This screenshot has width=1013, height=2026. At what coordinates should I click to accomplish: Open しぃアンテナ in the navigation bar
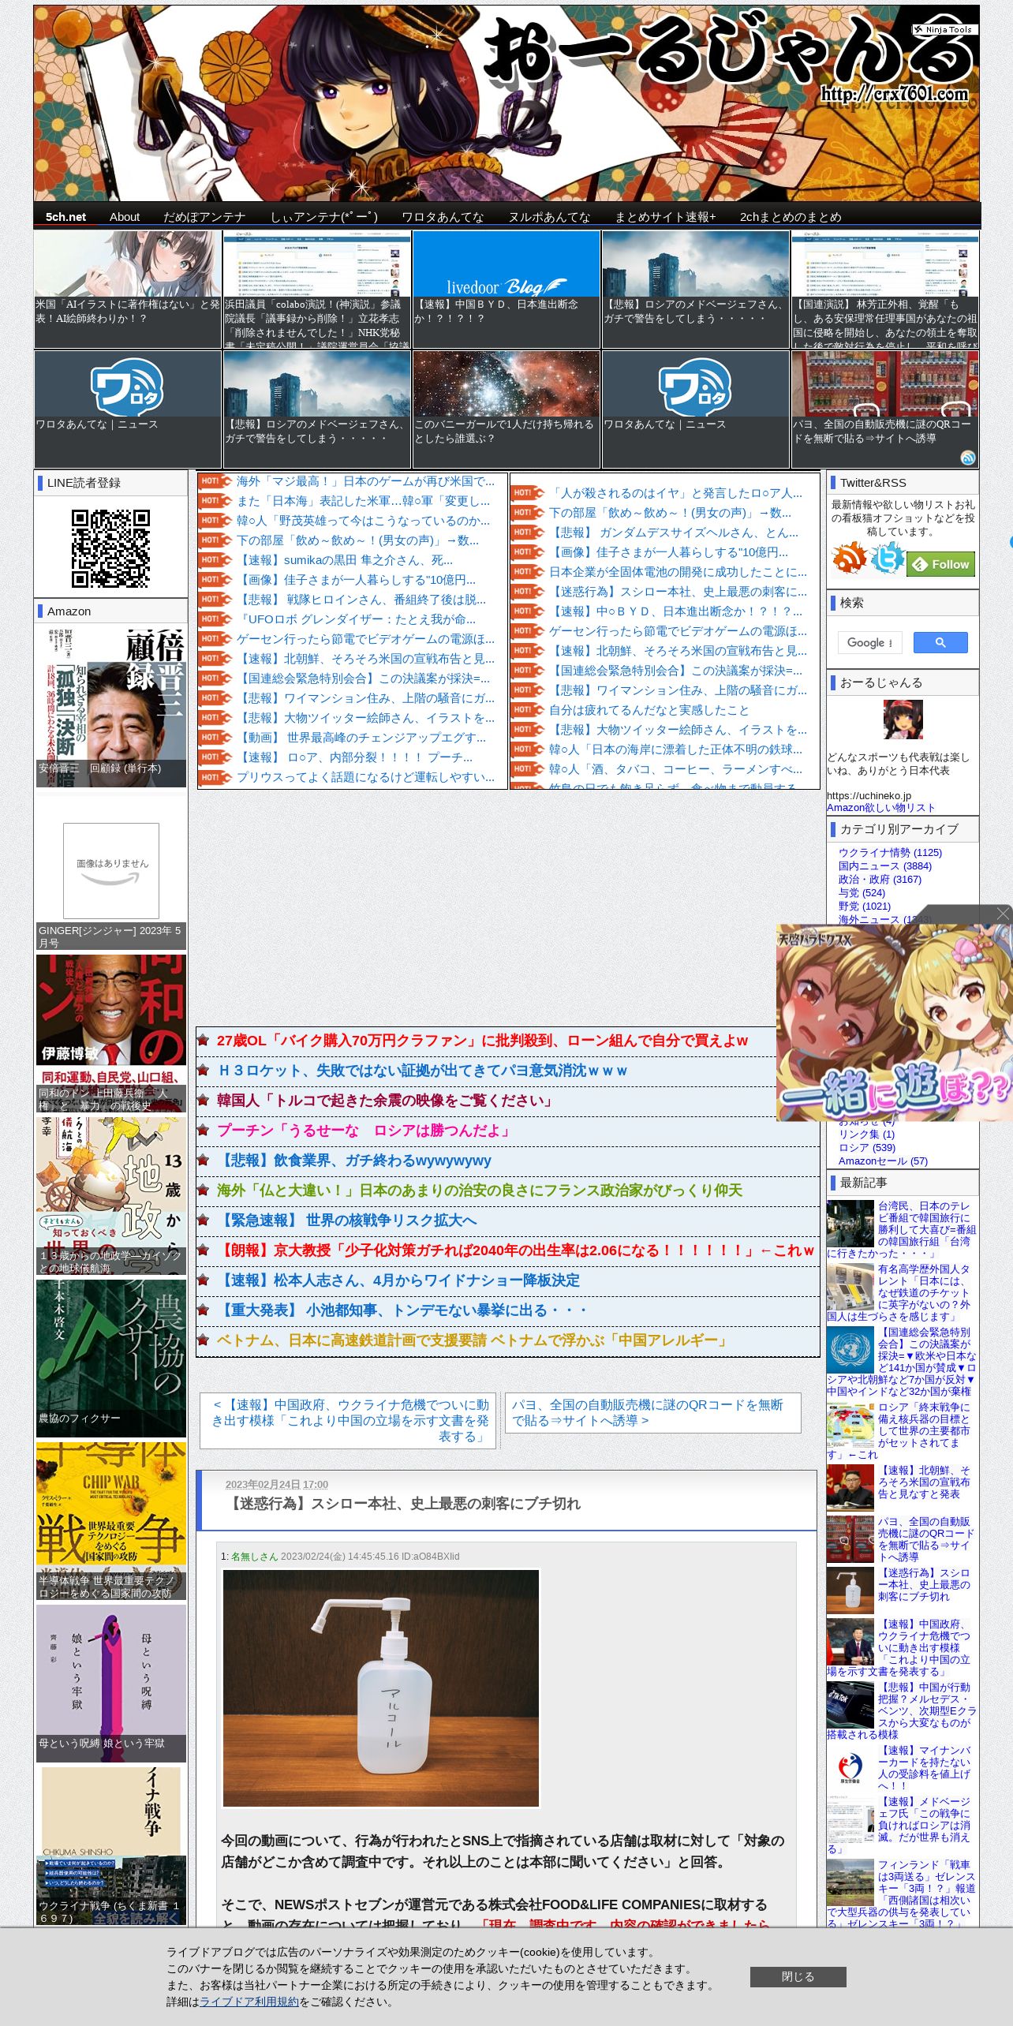(x=324, y=217)
